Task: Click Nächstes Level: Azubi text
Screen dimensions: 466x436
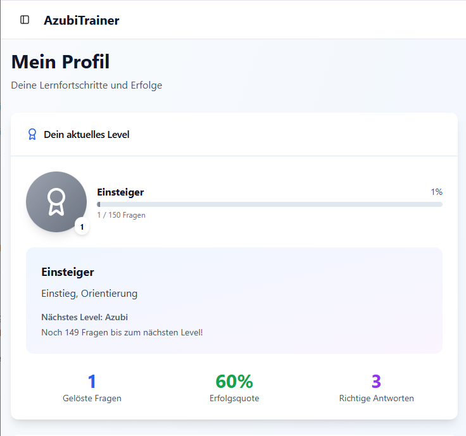Action: [x=84, y=317]
